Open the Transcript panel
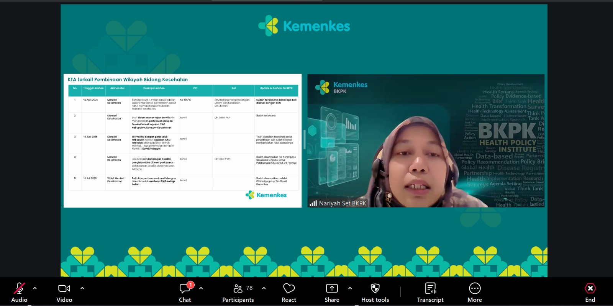Viewport: 613px width, 306px height. pyautogui.click(x=430, y=292)
